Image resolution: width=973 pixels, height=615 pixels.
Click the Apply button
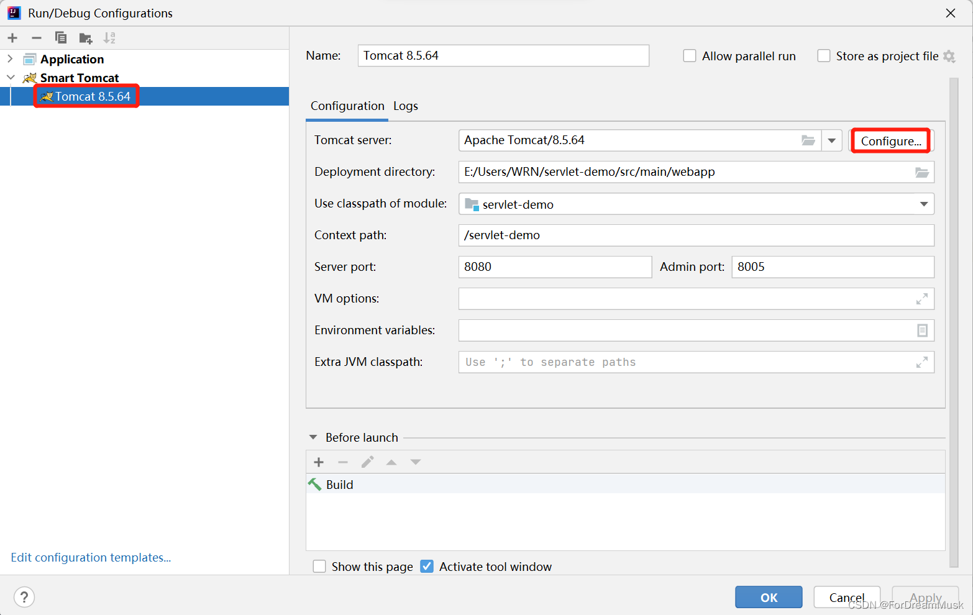click(926, 598)
